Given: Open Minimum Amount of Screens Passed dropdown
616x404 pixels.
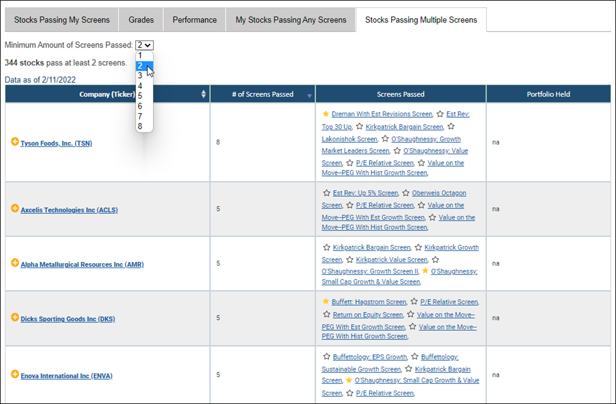Looking at the screenshot, I should click(145, 45).
